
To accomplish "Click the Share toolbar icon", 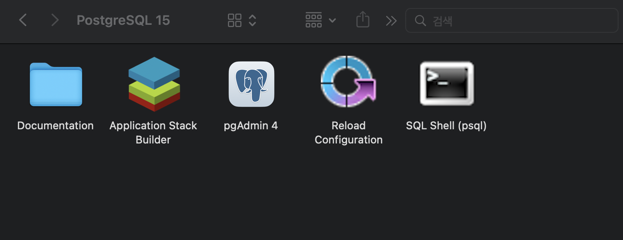I will pos(363,20).
